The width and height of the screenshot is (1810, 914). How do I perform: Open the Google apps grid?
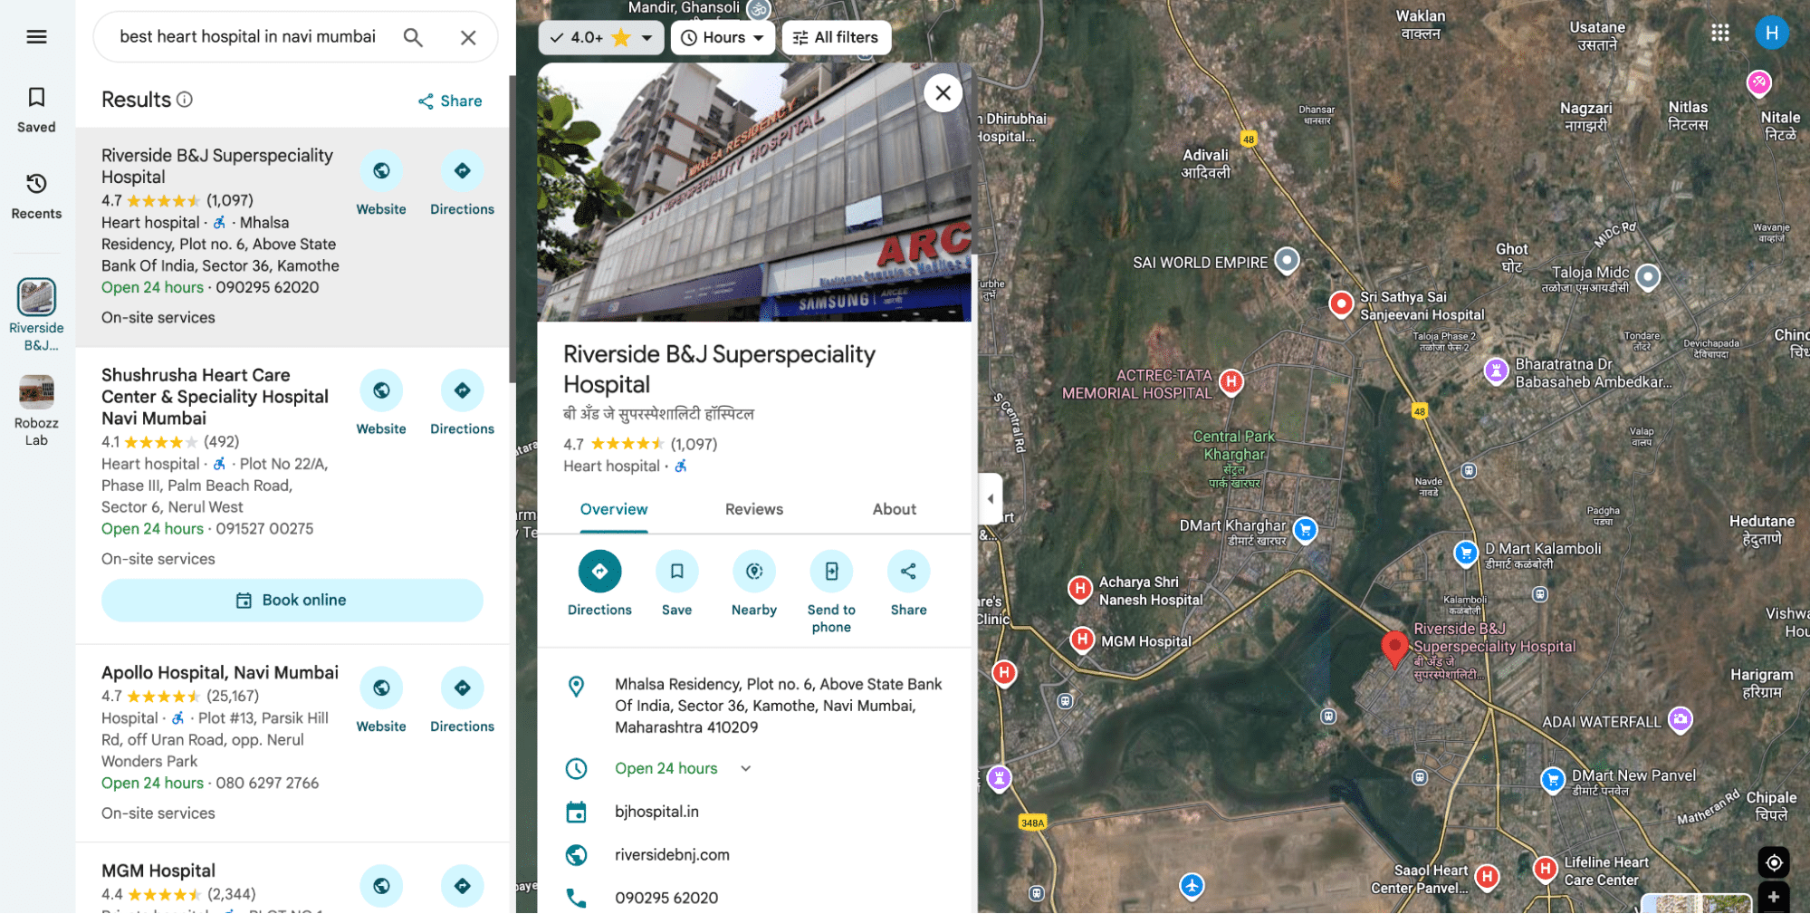tap(1720, 34)
